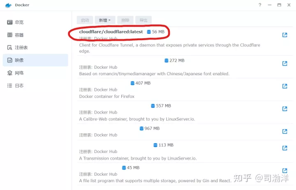Select the file list program description text

coord(155,181)
